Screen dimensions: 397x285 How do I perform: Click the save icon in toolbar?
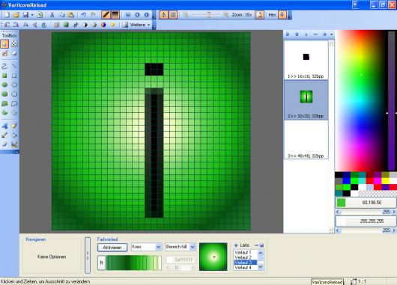(25, 15)
